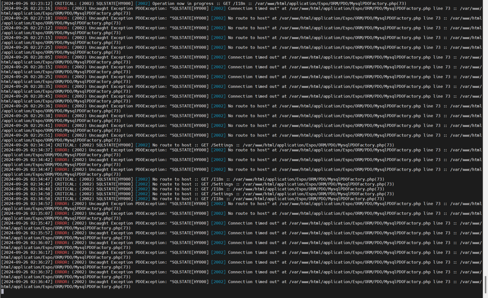Click the 02:23:12 CRITICAL log timestamp
This screenshot has width=488, height=298.
coord(27,4)
